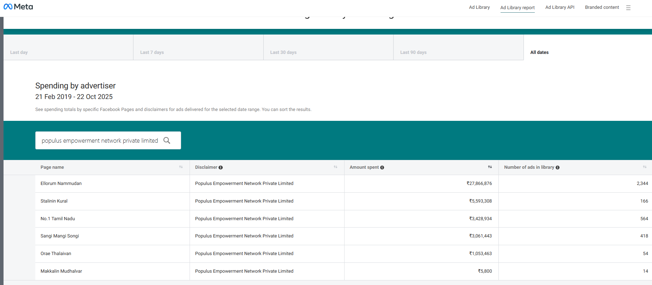The height and width of the screenshot is (285, 652).
Task: Sort by Disclaimer column arrows
Action: (335, 167)
